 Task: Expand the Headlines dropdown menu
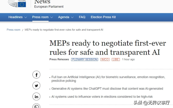(x=18, y=17)
